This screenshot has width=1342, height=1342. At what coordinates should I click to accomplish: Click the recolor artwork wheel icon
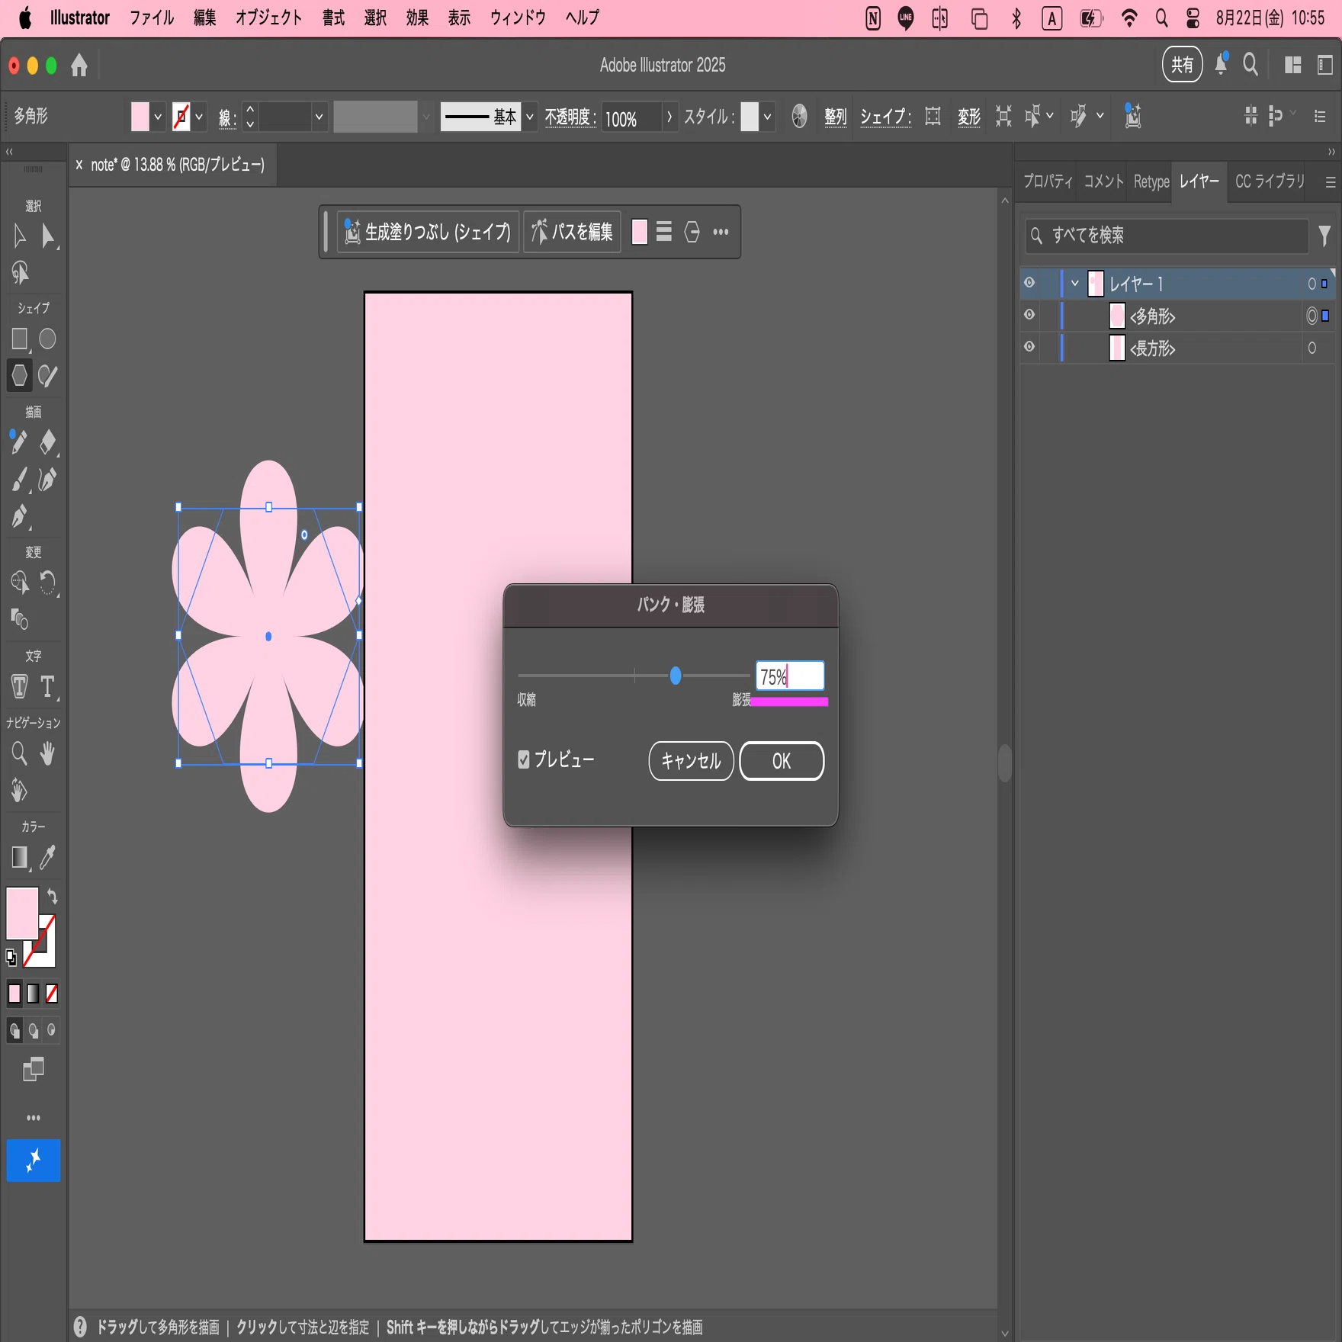[x=799, y=116]
